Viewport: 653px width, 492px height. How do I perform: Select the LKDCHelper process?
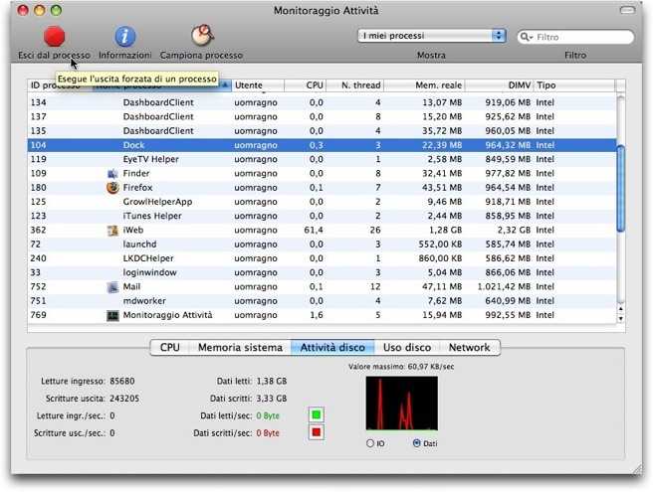[x=148, y=258]
